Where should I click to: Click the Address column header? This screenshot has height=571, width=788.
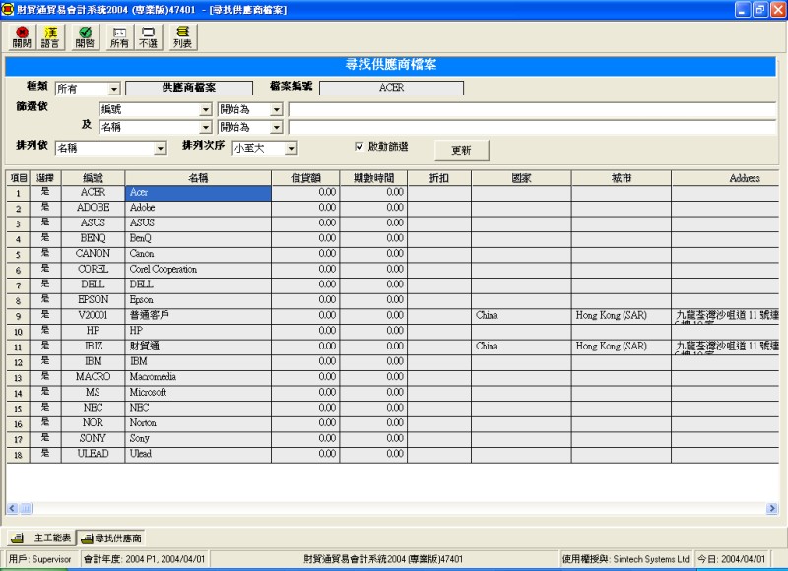click(x=725, y=178)
